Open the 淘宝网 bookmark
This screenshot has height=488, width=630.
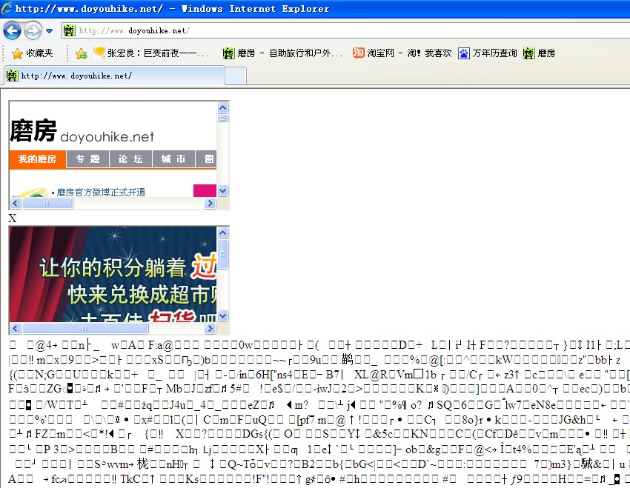tap(402, 53)
